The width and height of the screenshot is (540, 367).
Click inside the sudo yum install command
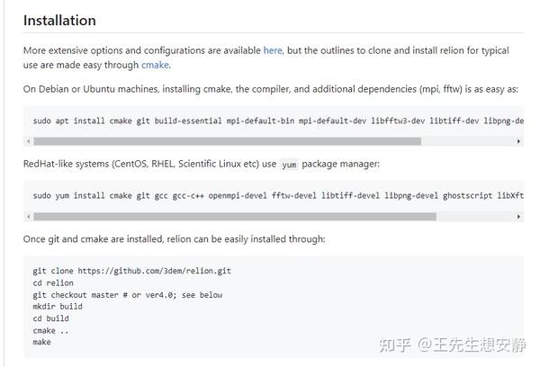tap(278, 195)
